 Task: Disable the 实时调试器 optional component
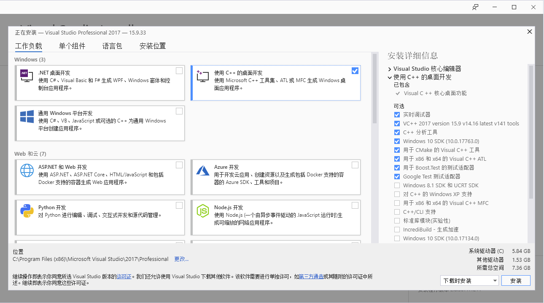coord(397,114)
